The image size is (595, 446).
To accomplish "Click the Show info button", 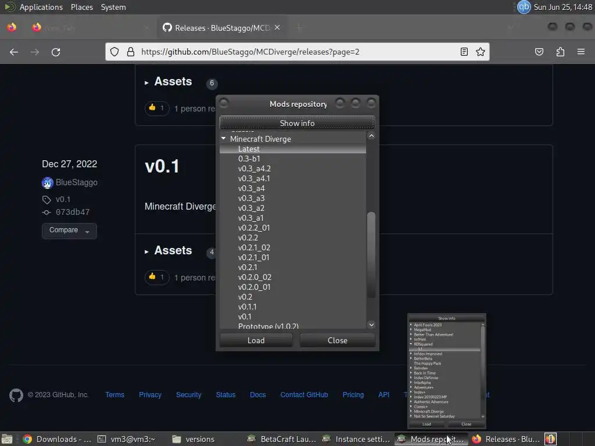I will (297, 123).
